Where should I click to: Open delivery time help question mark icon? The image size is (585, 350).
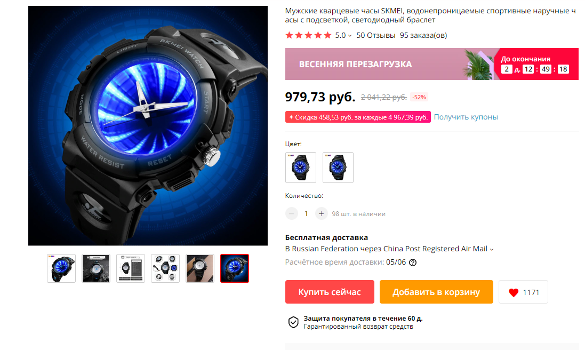coord(413,262)
